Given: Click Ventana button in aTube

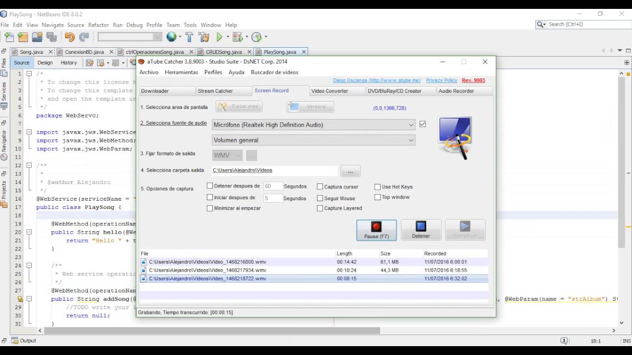Looking at the screenshot, I should pos(311,106).
